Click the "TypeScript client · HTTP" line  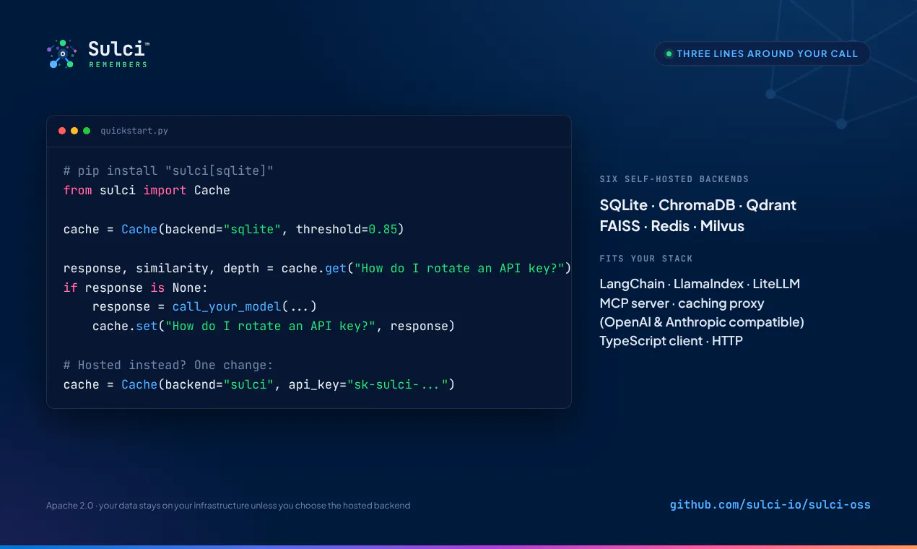pos(671,341)
